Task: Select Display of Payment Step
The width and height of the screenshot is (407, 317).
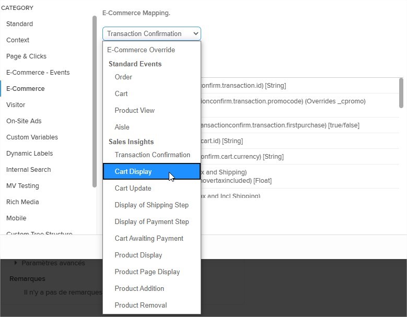Action: click(152, 222)
